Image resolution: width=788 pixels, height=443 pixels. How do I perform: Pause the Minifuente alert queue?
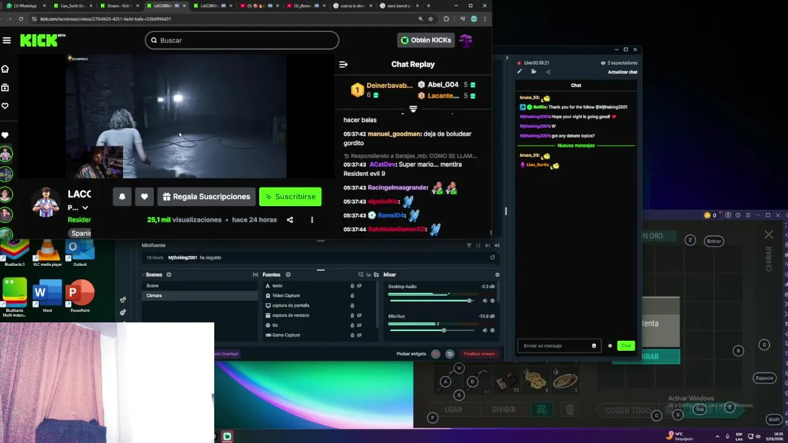[478, 245]
